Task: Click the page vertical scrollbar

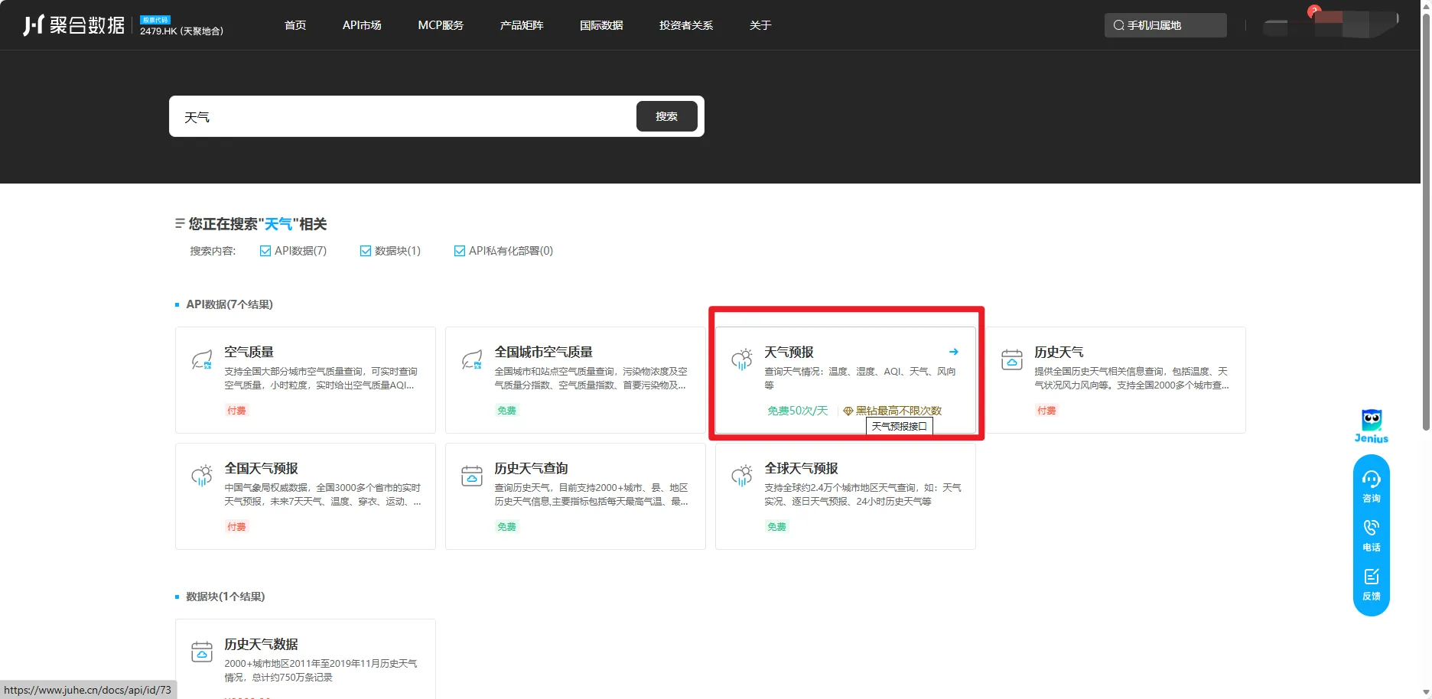Action: tap(1426, 222)
